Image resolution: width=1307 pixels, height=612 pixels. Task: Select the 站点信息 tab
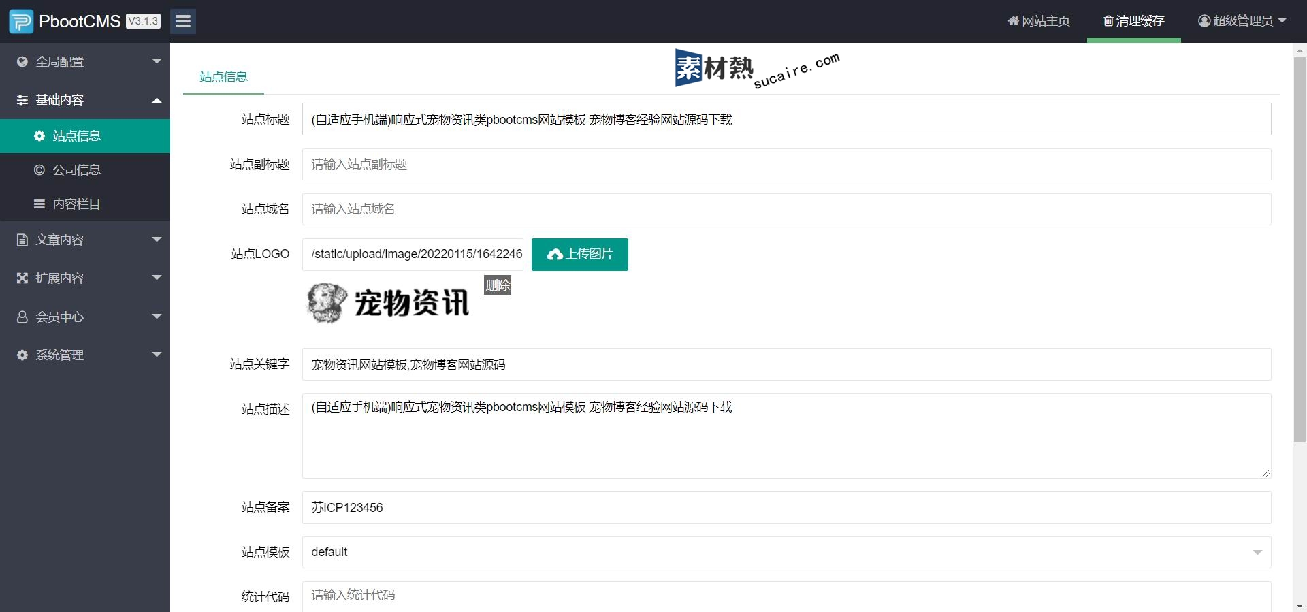223,77
